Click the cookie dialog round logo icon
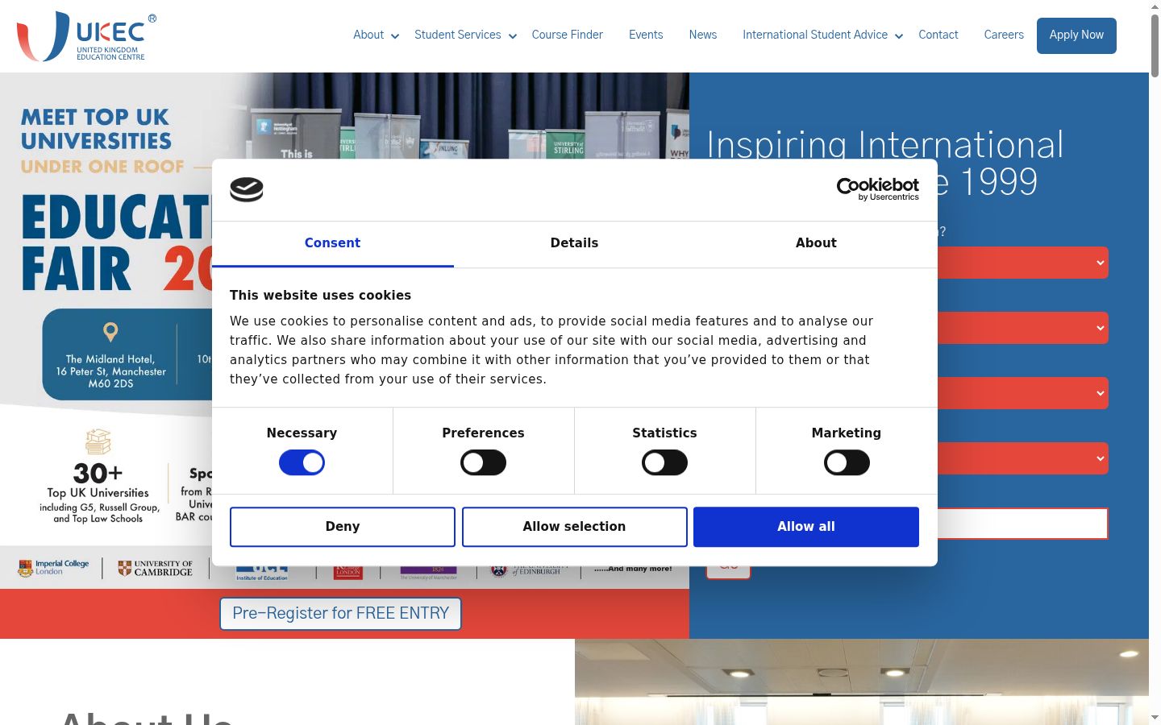This screenshot has height=725, width=1161. [x=247, y=189]
